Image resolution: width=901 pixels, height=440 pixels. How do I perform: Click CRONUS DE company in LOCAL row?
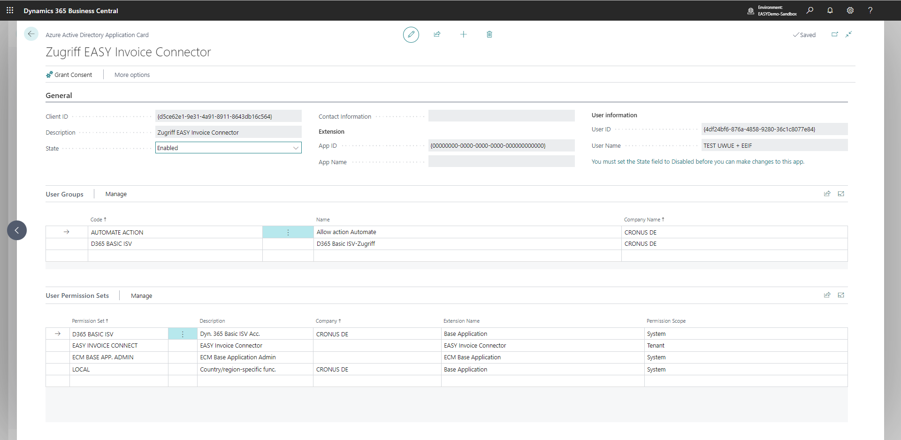coord(377,369)
